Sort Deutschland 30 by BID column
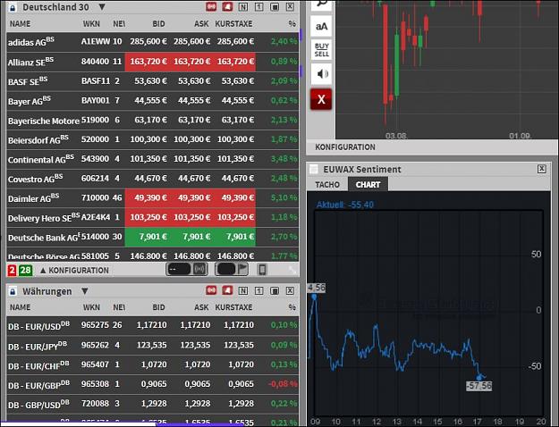Screen dimensions: 559x427 click(158, 24)
